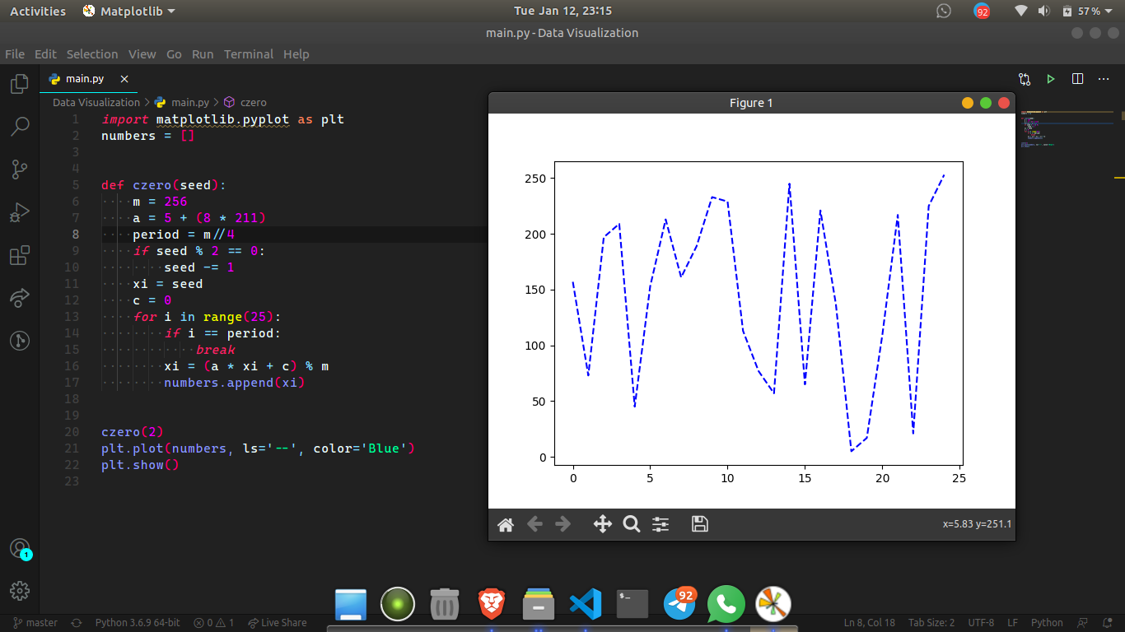Open the Help menu
The height and width of the screenshot is (632, 1125).
[x=296, y=54]
